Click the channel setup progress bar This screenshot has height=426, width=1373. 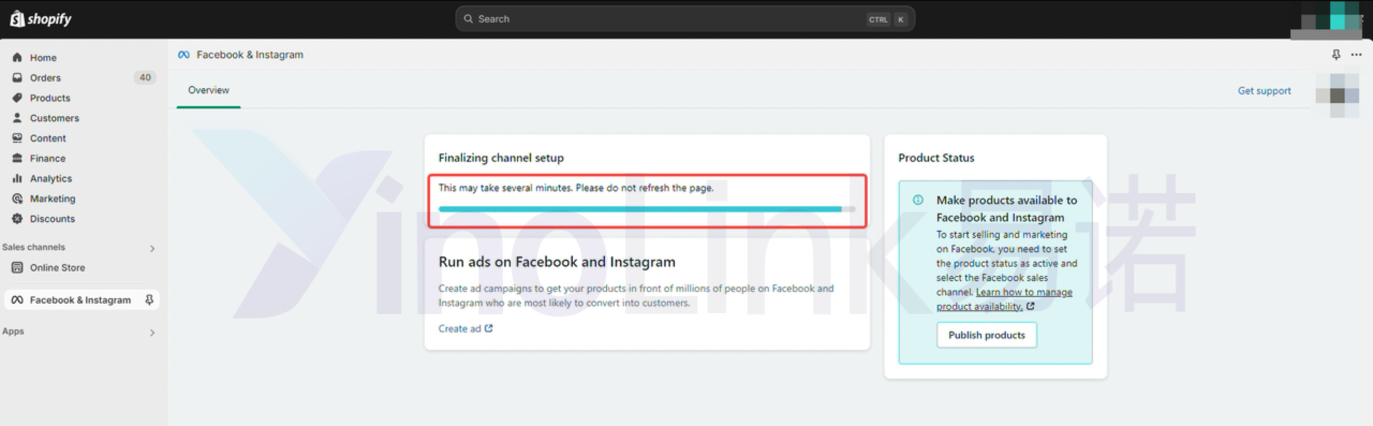(647, 209)
